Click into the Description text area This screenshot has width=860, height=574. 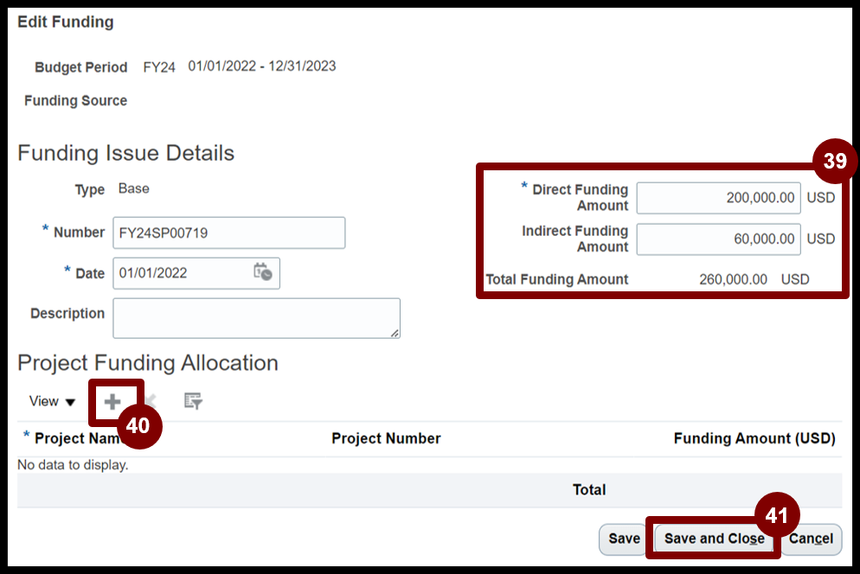257,318
